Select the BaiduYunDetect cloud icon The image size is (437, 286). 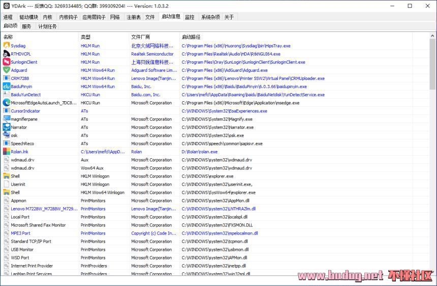coord(7,95)
